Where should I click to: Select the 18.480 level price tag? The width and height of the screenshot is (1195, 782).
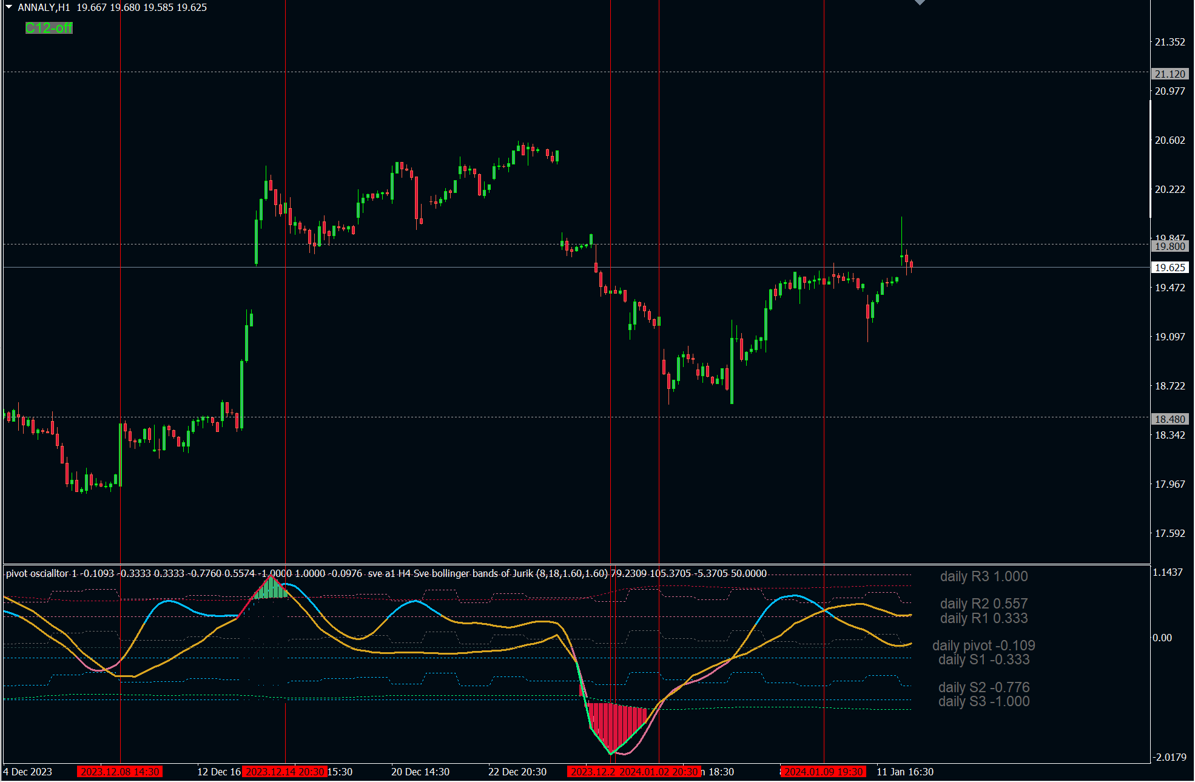pos(1170,419)
